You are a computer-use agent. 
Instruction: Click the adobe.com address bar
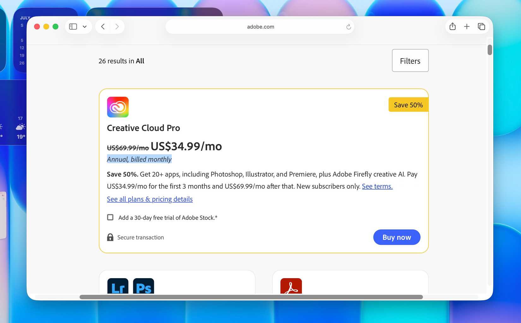260,27
